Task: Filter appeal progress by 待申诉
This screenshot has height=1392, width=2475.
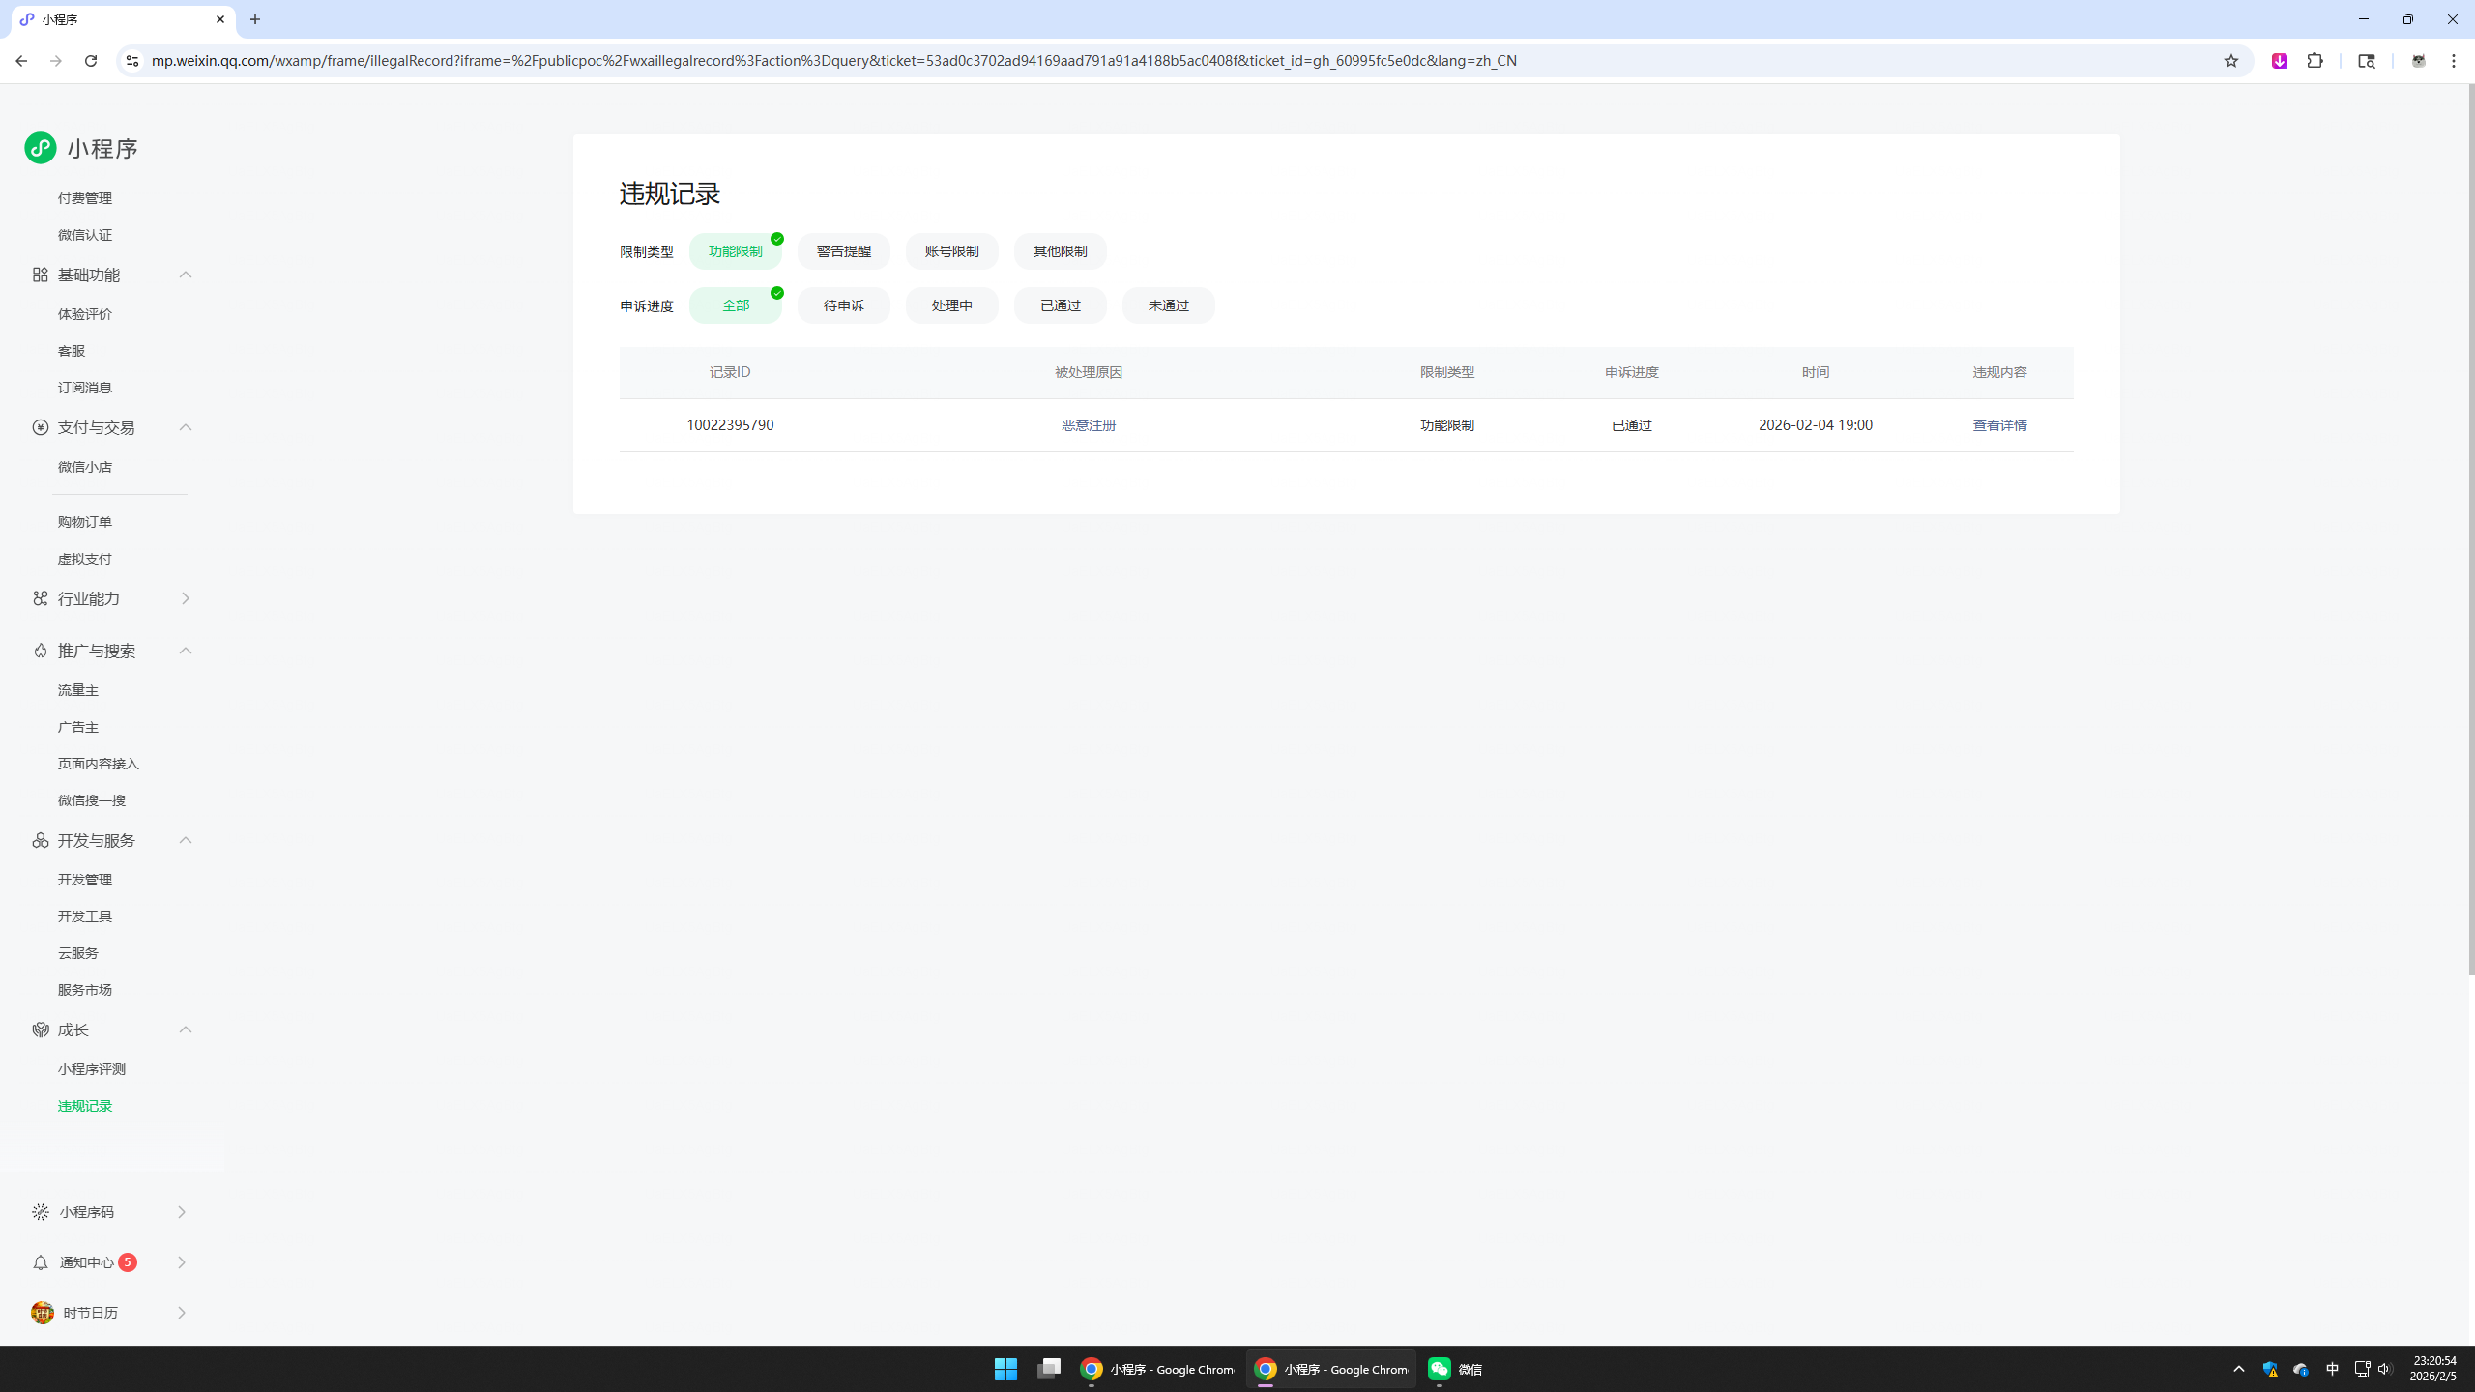Action: 843,305
